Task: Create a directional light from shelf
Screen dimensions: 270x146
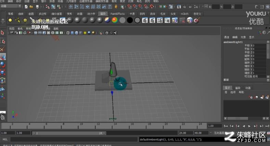Action: click(17, 20)
